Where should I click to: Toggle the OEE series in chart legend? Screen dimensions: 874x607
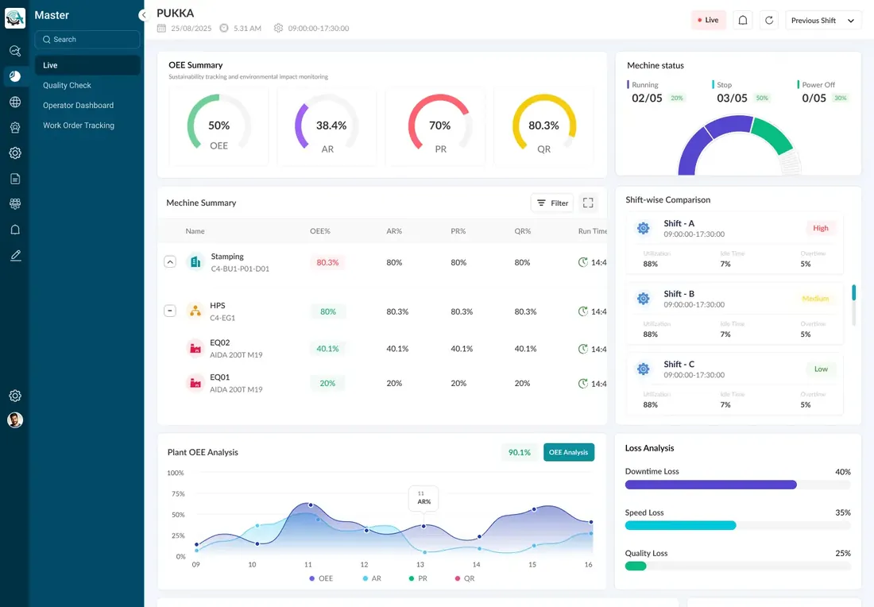tap(321, 578)
